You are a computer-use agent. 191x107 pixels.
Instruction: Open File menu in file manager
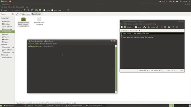tap(2, 7)
